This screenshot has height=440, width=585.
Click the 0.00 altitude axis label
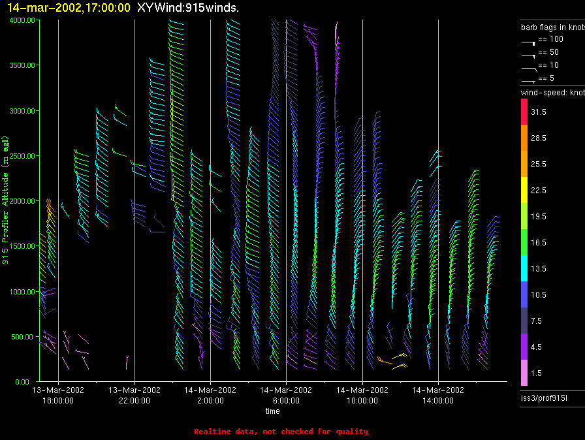(22, 382)
